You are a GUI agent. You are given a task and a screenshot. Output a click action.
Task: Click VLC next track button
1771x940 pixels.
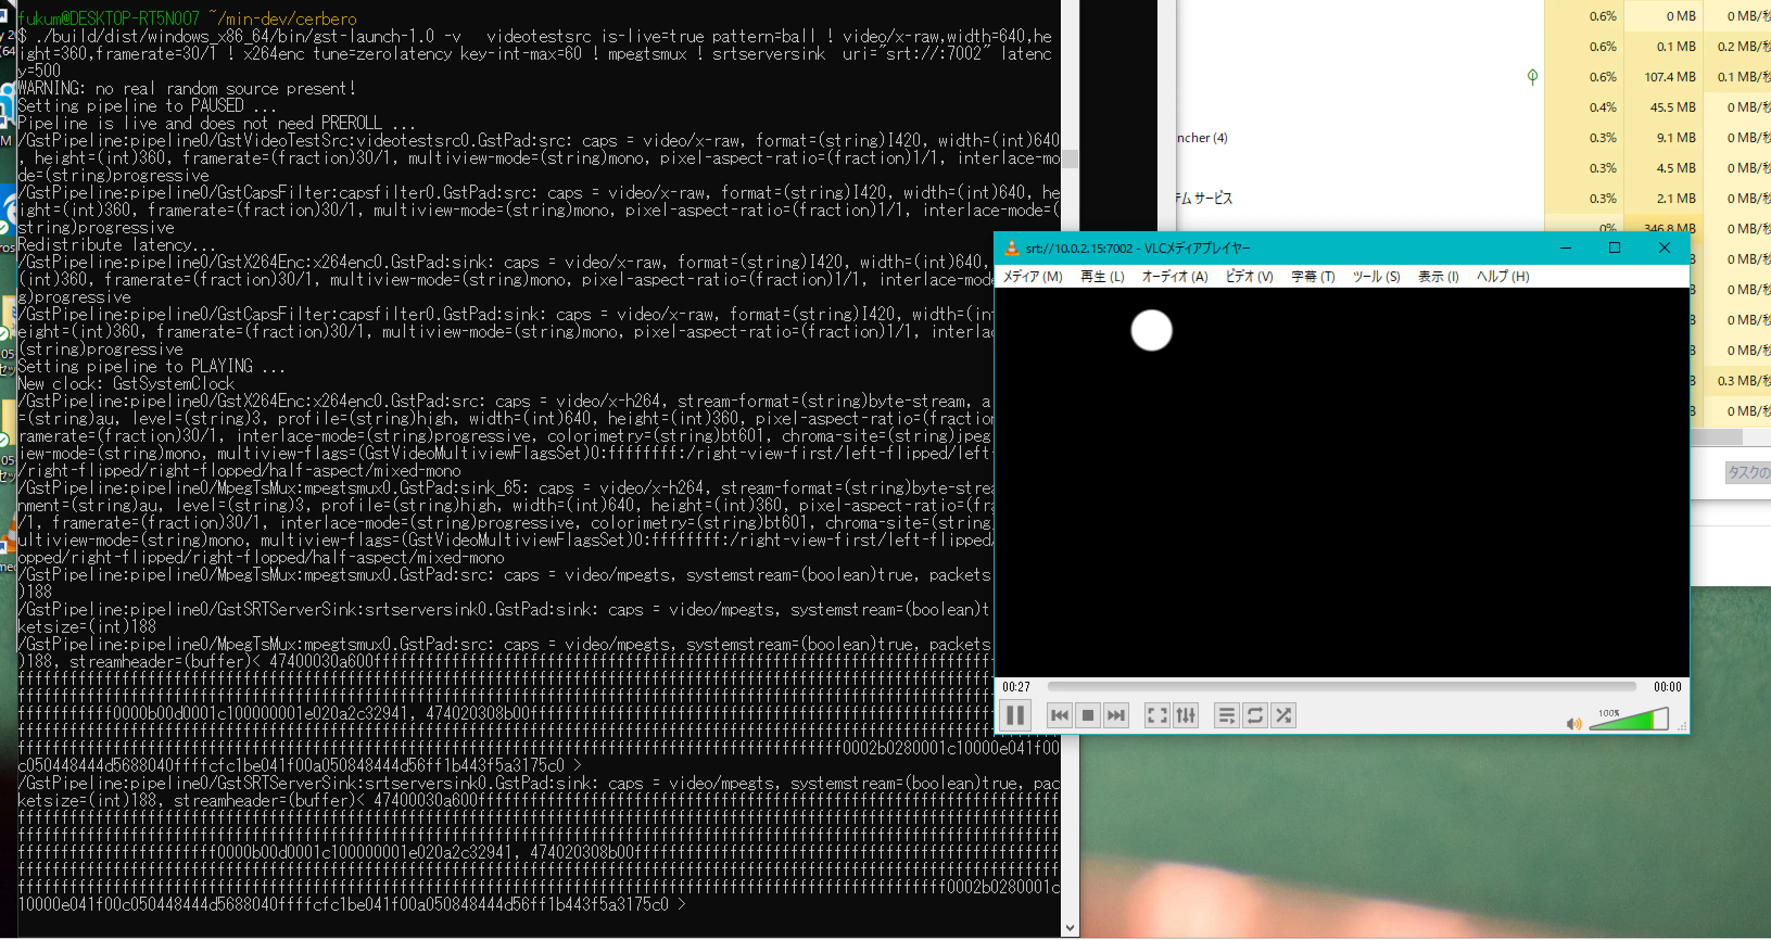[1116, 716]
